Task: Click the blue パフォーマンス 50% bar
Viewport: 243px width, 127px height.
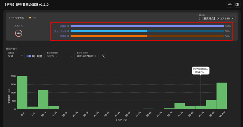Action: [x=147, y=31]
